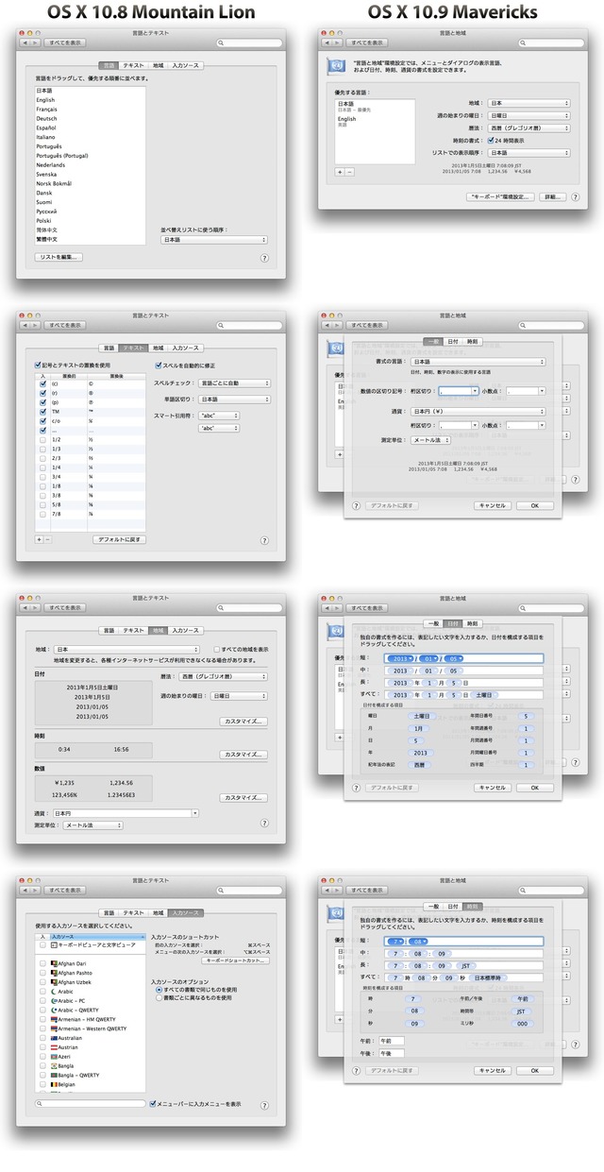
Task: Switch to 言語 tab in 入力ソース window
Action: pyautogui.click(x=109, y=913)
